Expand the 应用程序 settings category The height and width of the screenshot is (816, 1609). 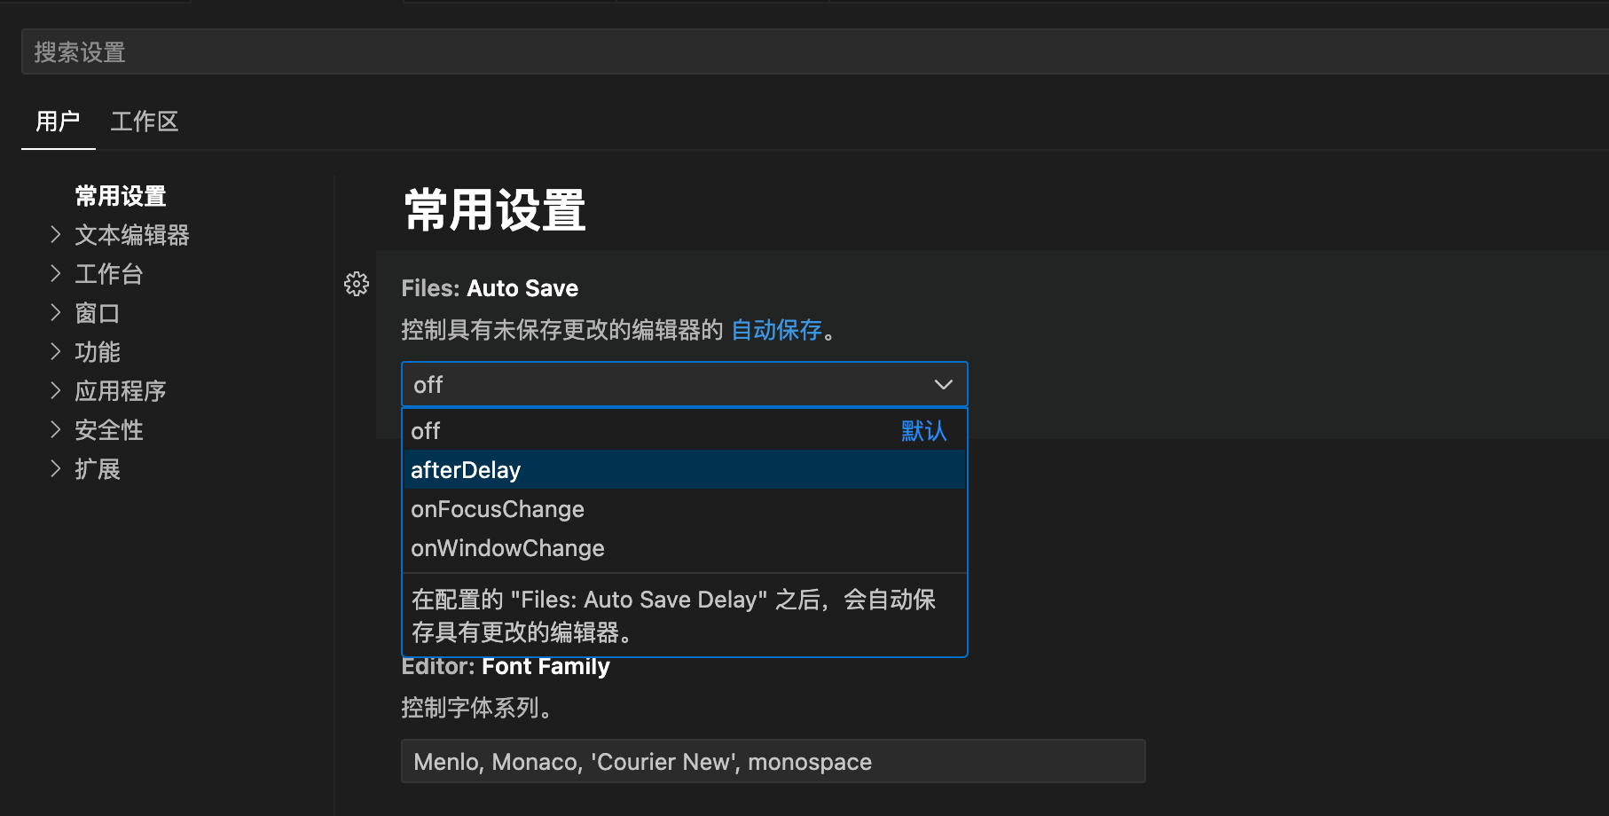(x=56, y=391)
